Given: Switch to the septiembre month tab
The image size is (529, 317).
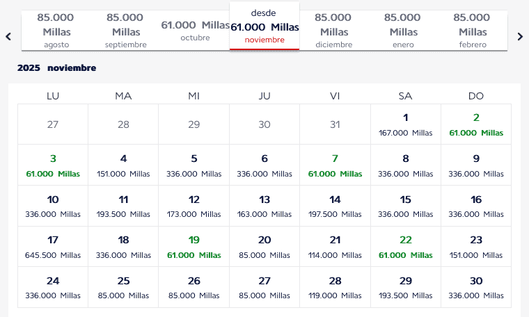Looking at the screenshot, I should coord(125,31).
